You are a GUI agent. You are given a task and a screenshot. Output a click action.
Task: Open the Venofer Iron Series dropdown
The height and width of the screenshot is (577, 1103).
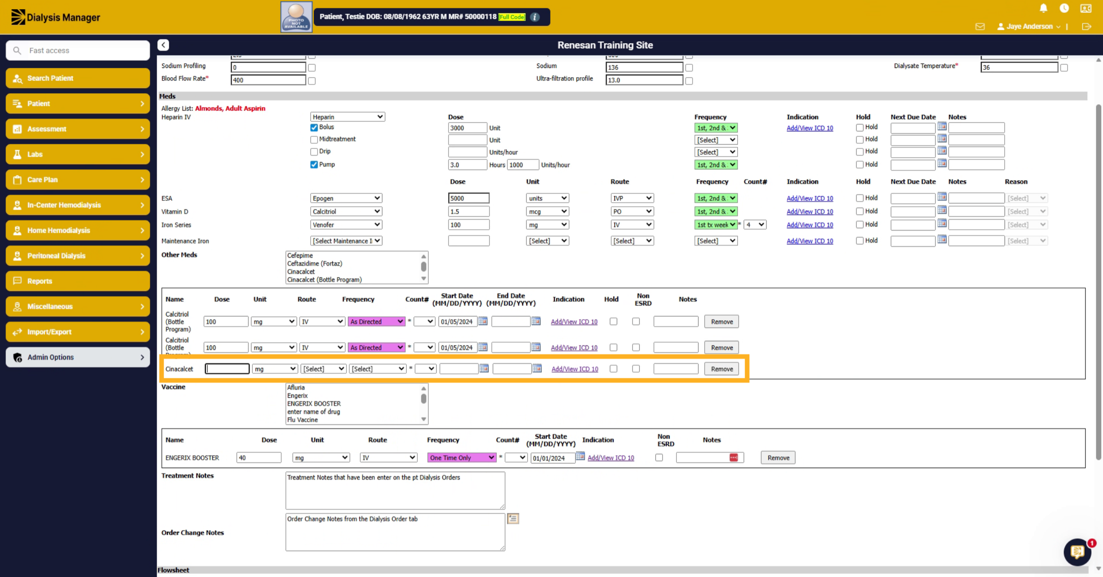coord(346,225)
